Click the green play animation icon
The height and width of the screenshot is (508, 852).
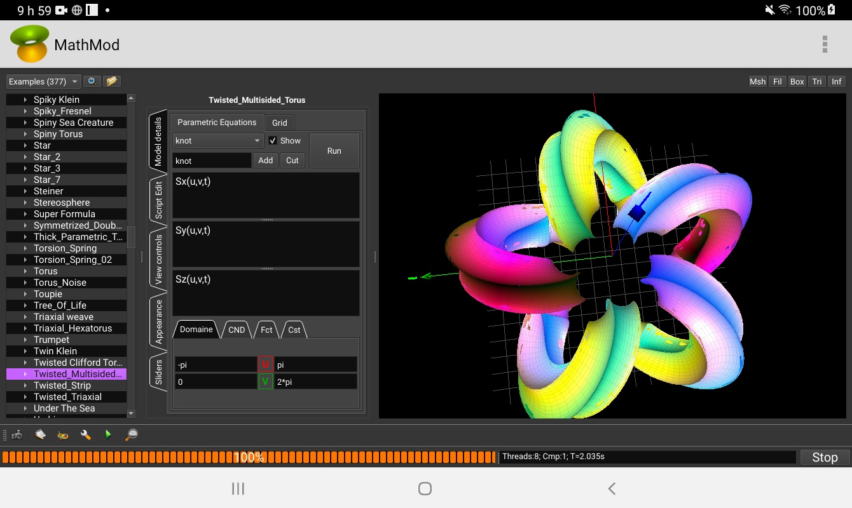[108, 435]
